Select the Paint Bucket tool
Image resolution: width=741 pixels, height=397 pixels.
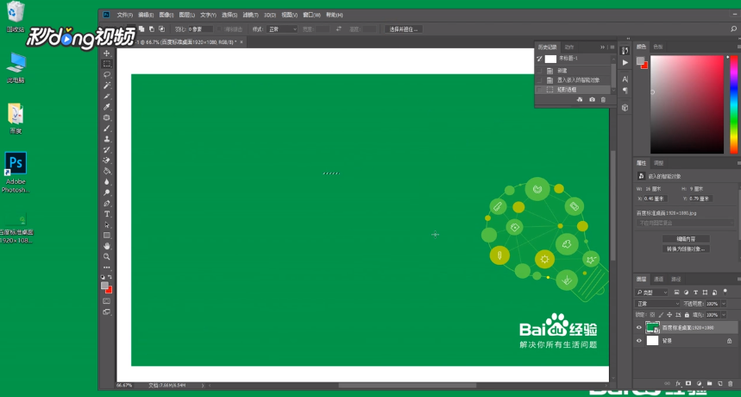107,171
